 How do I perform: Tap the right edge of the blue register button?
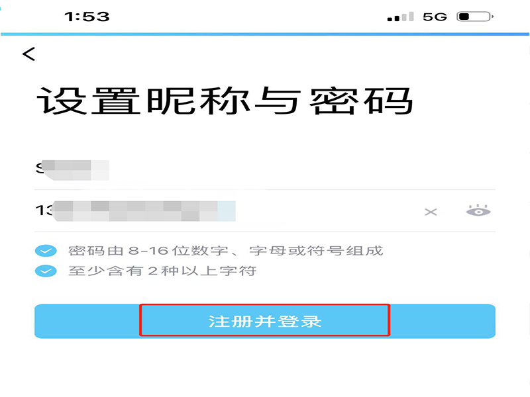443,321
